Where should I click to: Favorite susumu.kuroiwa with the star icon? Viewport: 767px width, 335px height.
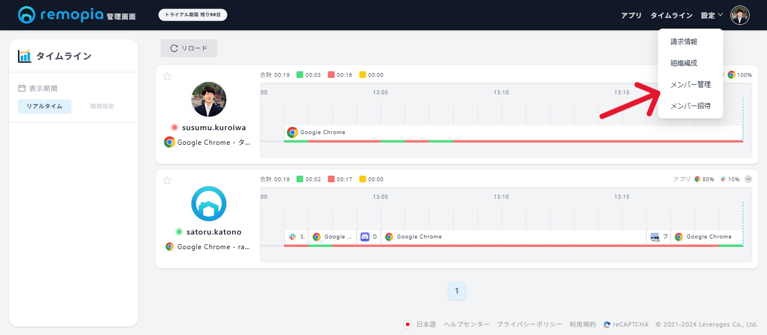pyautogui.click(x=167, y=76)
